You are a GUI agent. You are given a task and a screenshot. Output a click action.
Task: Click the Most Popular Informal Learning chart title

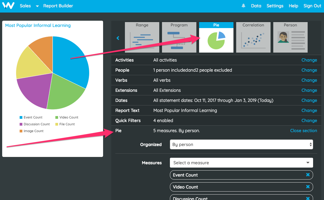[x=38, y=25]
